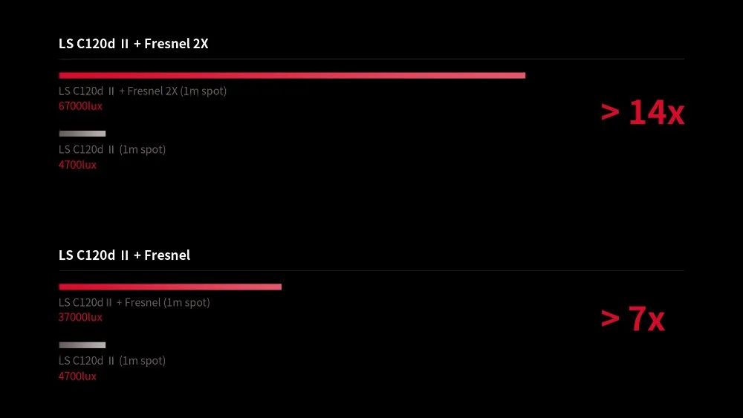Screen dimensions: 743x418
Task: Click the bottom '4700lux' value label
Action: [77, 376]
